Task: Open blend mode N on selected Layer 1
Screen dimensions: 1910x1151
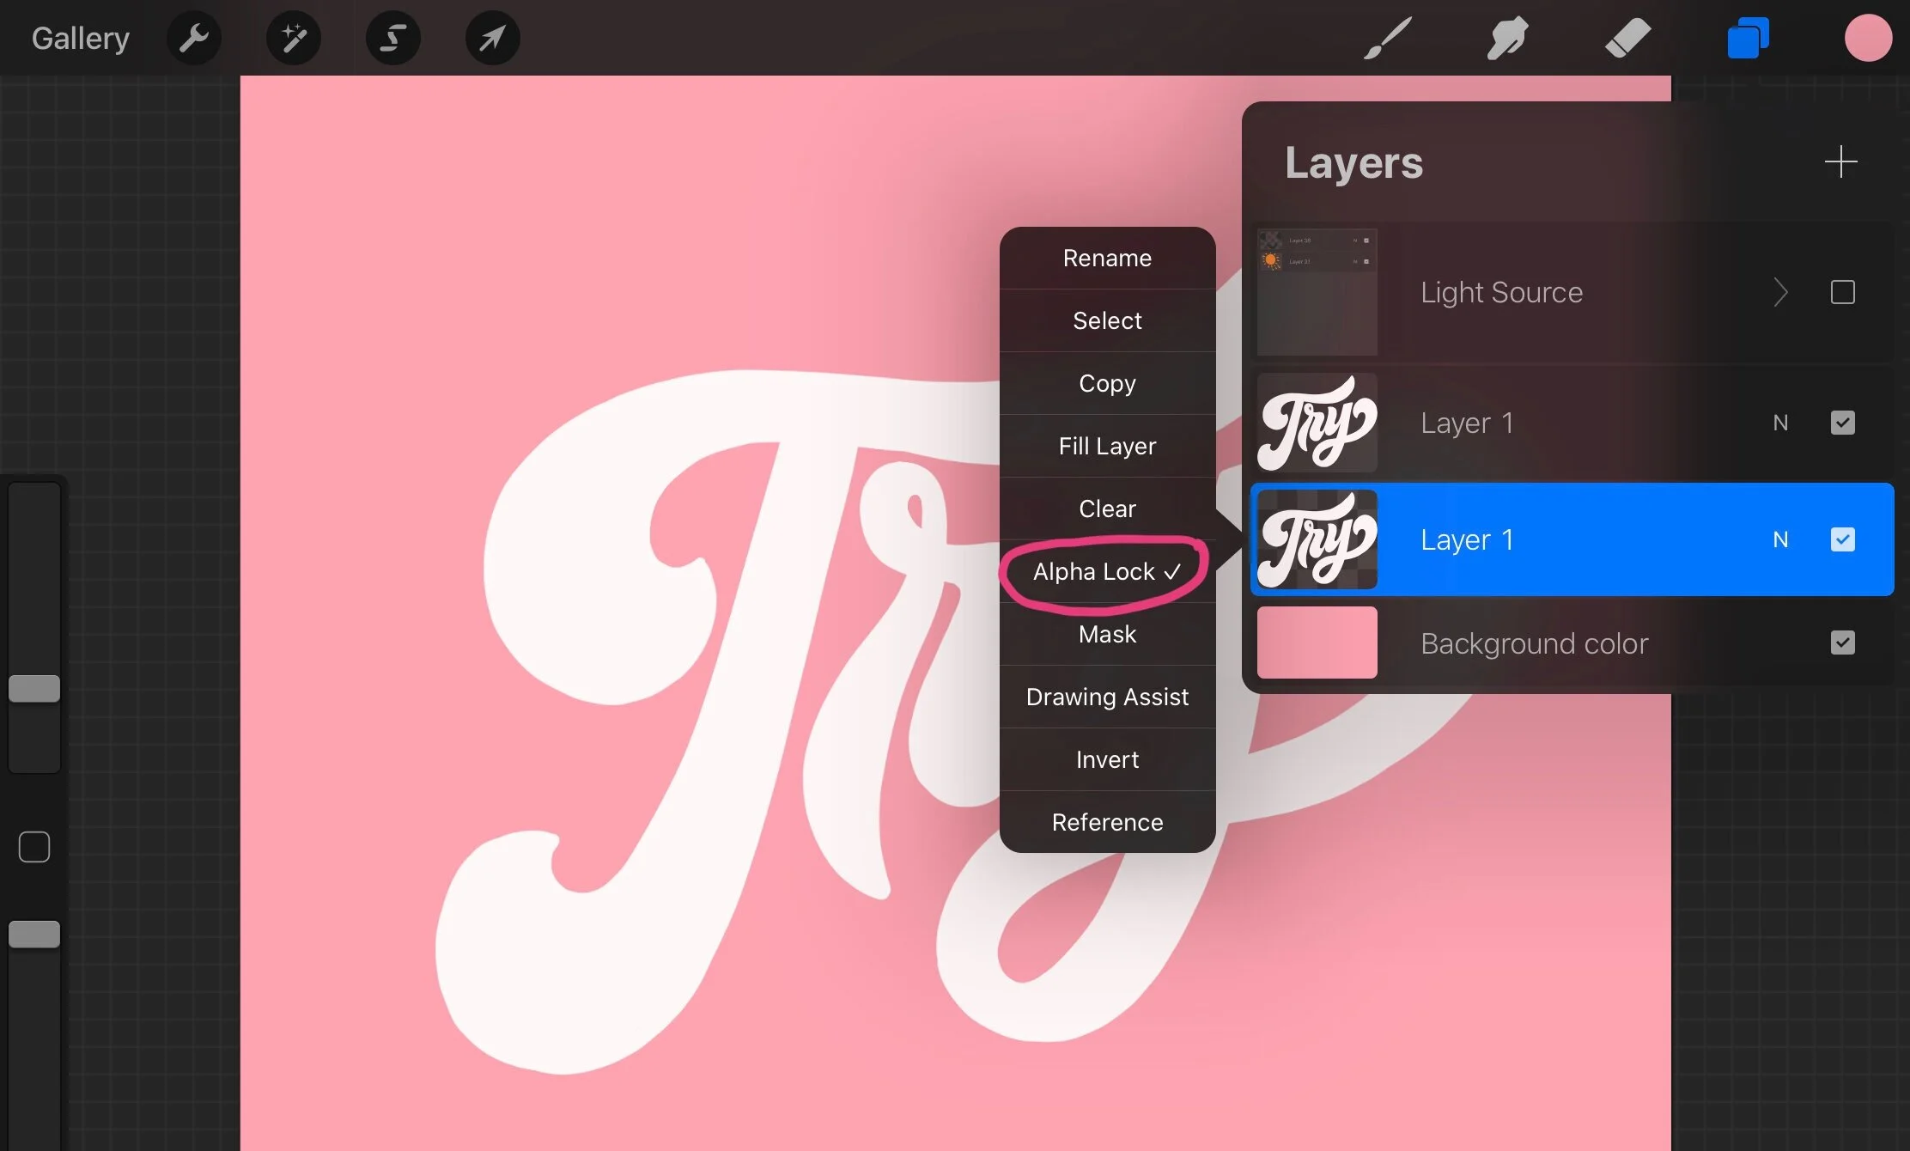Action: [1781, 539]
